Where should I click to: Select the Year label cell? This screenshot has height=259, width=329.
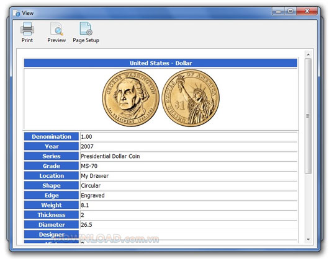(52, 146)
